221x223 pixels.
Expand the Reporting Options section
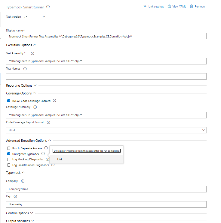(x=21, y=85)
